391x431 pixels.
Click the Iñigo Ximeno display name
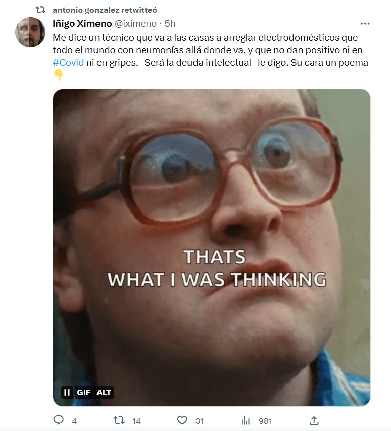82,24
